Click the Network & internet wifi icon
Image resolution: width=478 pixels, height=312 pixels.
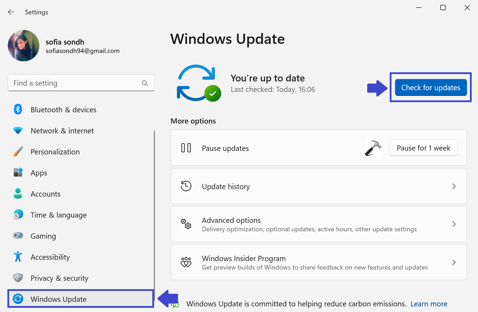pos(18,131)
